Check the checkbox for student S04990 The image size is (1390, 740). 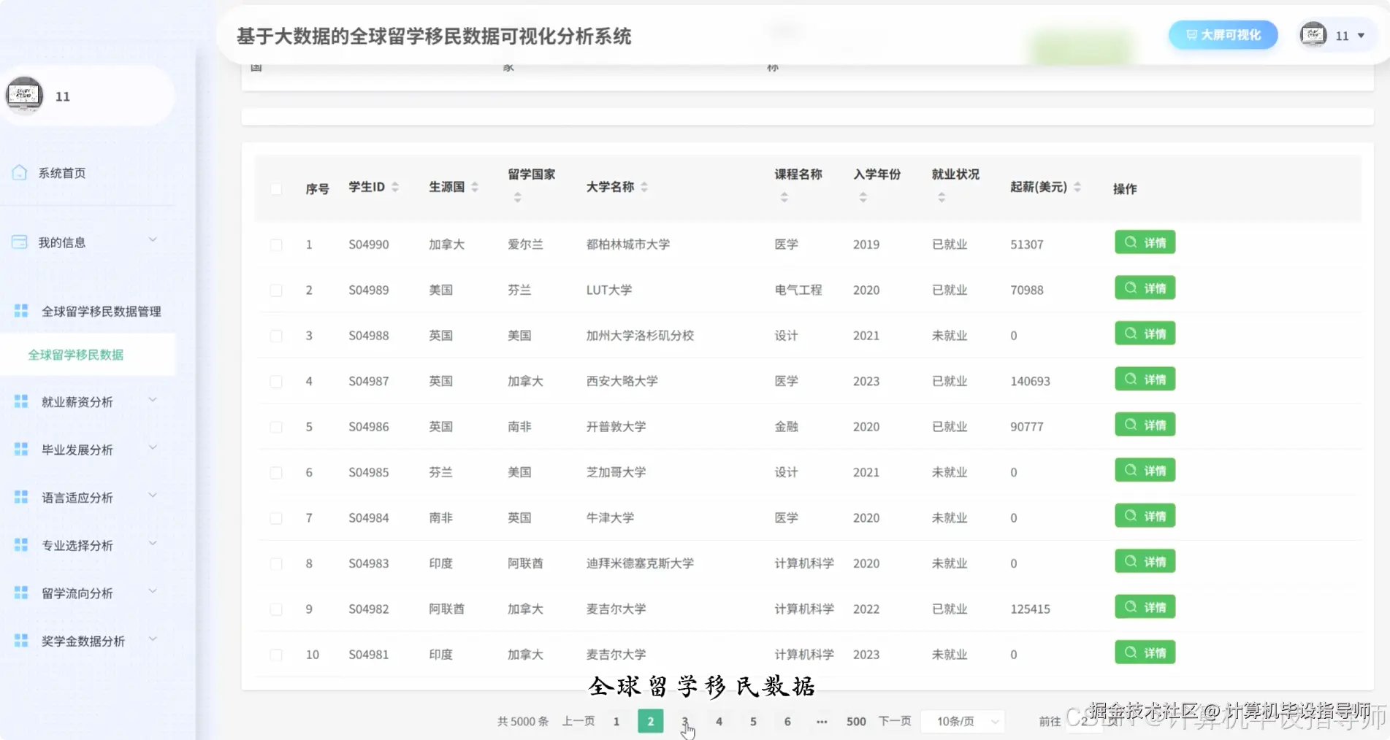[276, 244]
